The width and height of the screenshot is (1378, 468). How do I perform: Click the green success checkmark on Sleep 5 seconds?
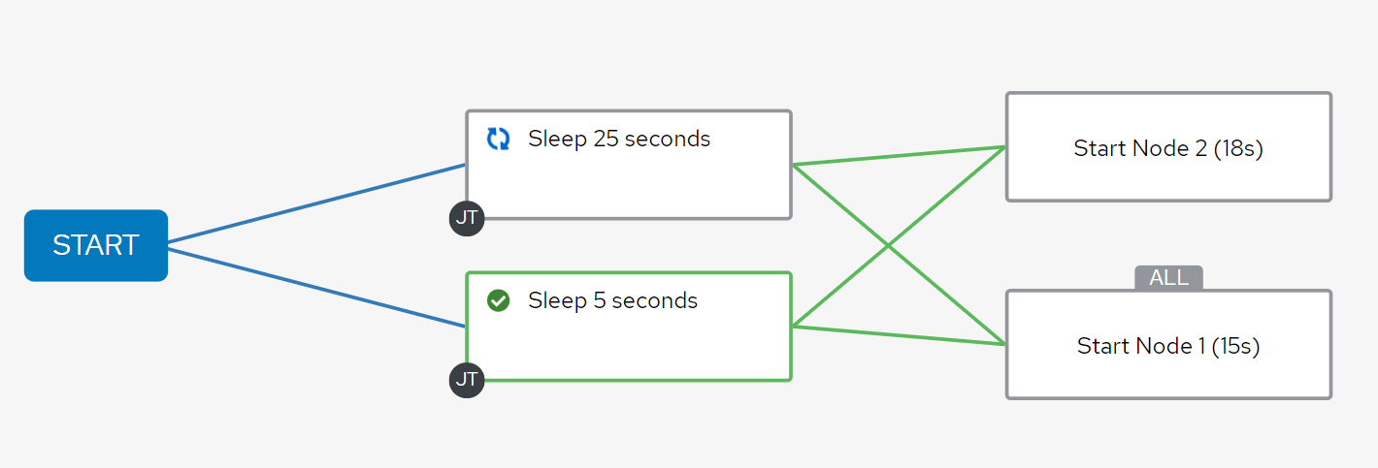click(498, 300)
